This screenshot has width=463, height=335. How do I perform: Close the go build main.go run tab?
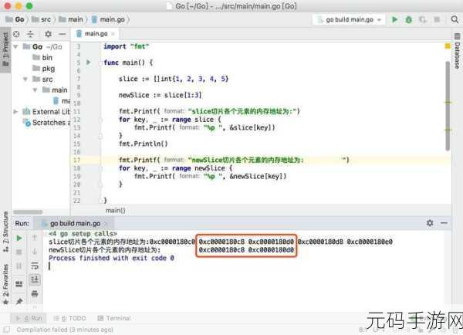(106, 224)
